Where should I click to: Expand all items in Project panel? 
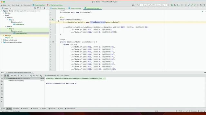38,8
